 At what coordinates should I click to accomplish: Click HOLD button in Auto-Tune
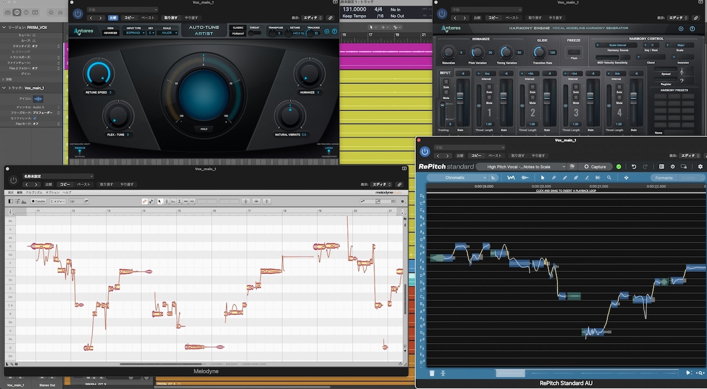[x=203, y=129]
